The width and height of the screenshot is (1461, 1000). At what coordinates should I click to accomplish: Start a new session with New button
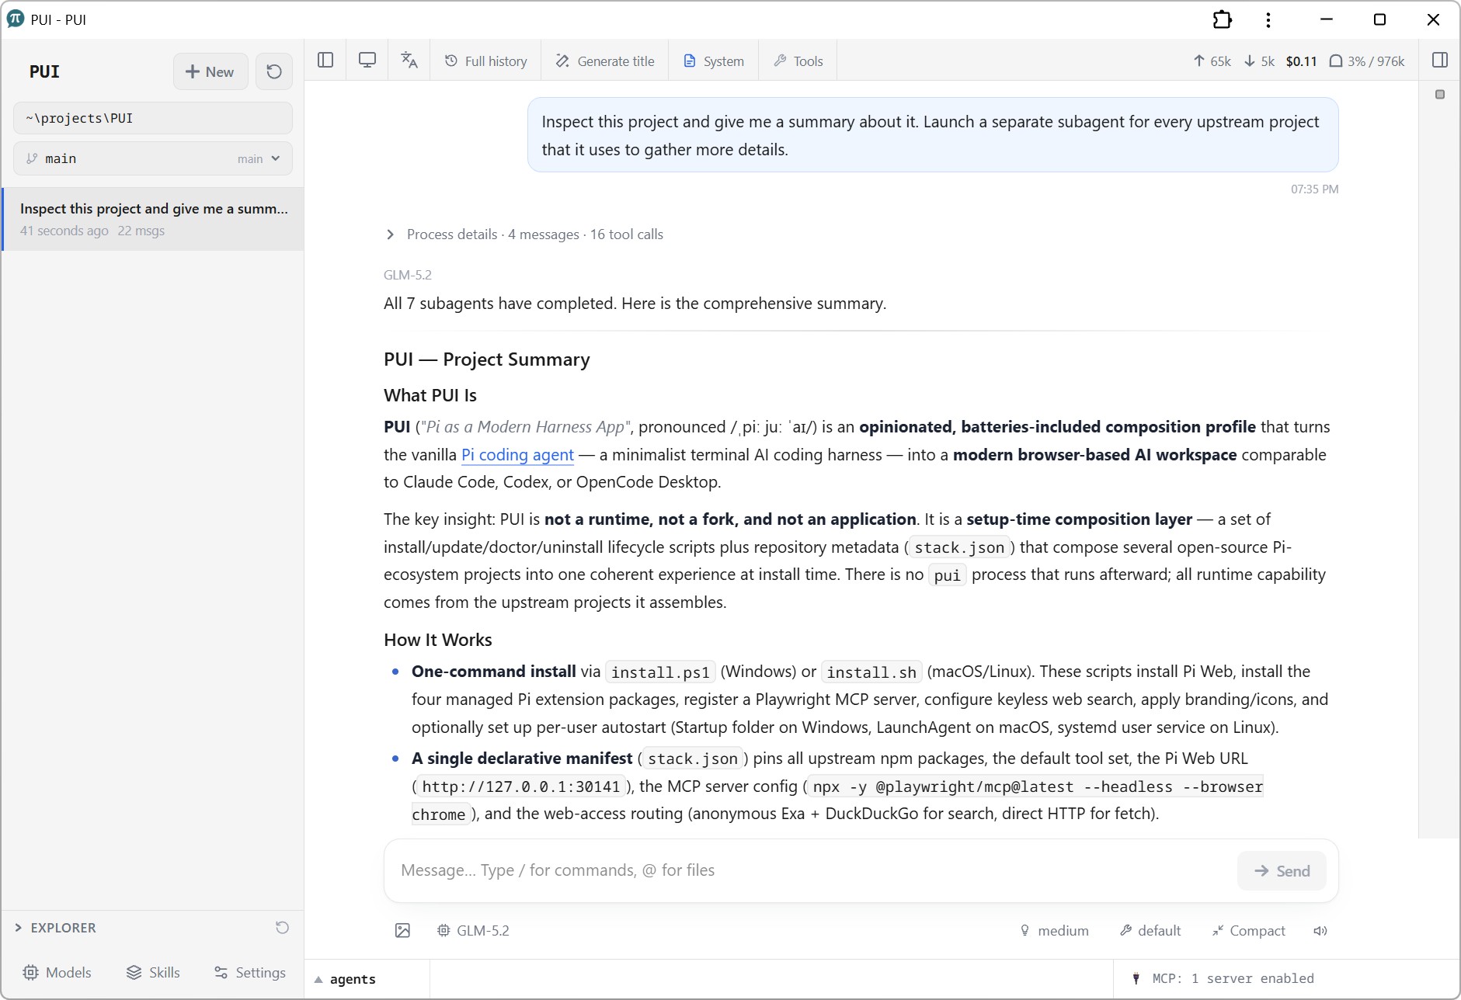(x=210, y=71)
